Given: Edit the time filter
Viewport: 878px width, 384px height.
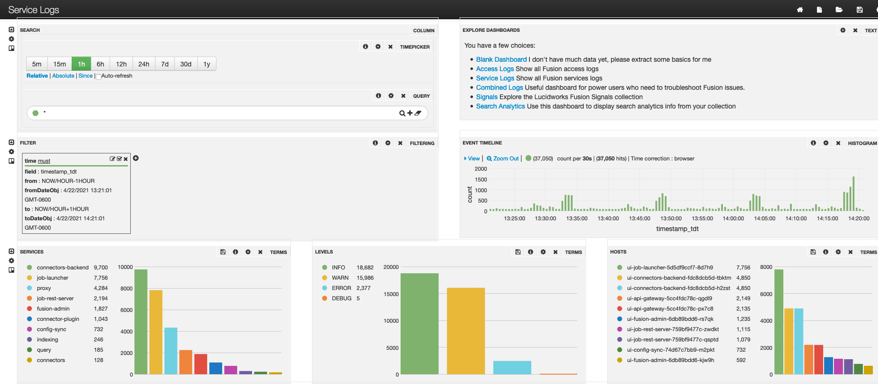Looking at the screenshot, I should (x=112, y=159).
